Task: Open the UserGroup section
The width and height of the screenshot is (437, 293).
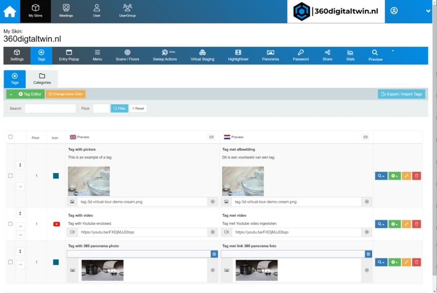Action: (128, 11)
